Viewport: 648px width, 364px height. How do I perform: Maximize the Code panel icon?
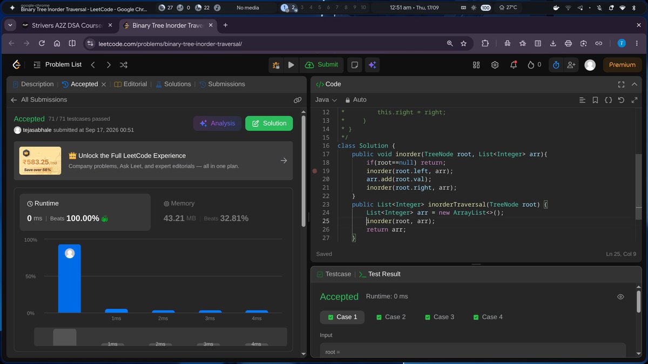[x=621, y=84]
